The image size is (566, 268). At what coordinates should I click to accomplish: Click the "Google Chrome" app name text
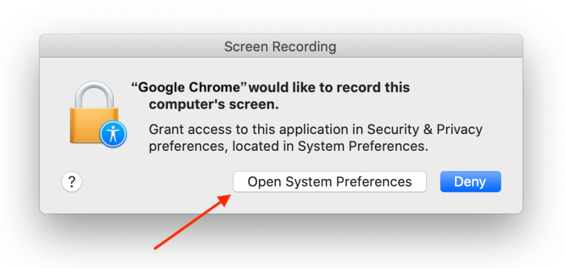190,87
